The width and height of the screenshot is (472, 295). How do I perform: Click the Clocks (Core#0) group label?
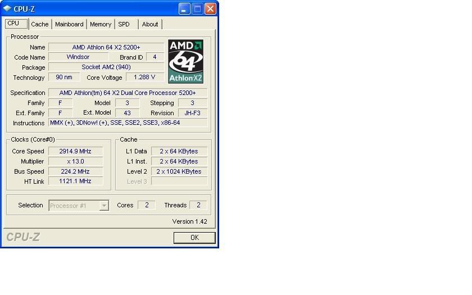coord(33,139)
